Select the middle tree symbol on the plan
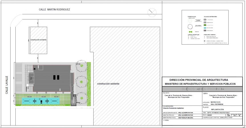Image resolution: width=246 pixels, height=128 pixels. [x=81, y=82]
